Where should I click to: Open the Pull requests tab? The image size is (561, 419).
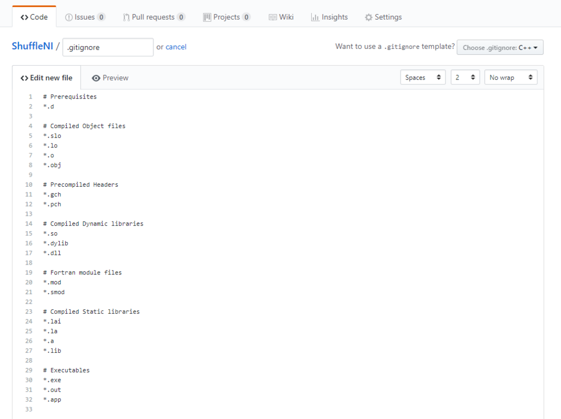tap(153, 17)
